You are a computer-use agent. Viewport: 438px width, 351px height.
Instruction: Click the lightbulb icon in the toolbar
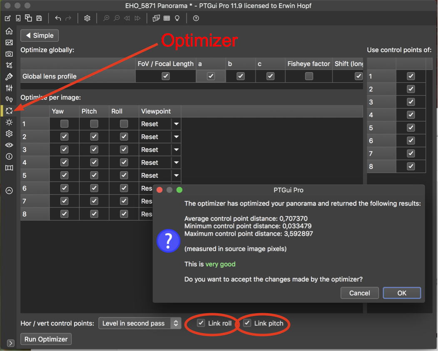point(177,18)
